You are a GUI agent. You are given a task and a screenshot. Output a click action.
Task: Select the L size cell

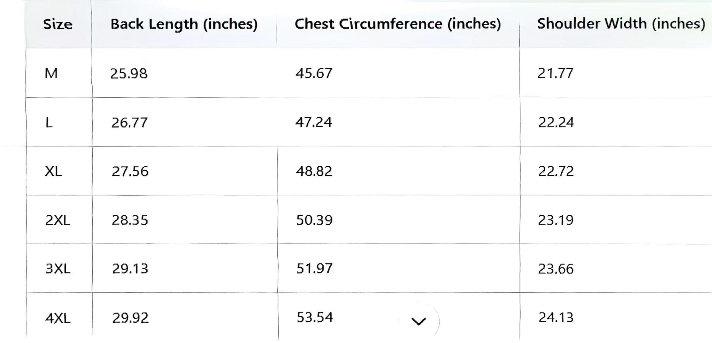point(49,123)
